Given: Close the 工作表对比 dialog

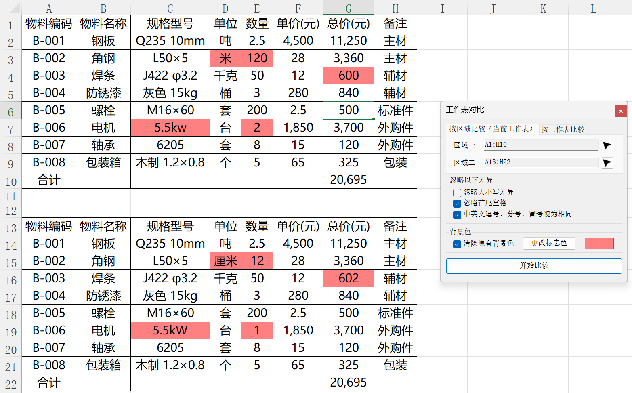Looking at the screenshot, I should [x=620, y=111].
